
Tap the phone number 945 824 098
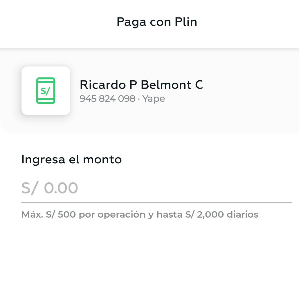(x=107, y=99)
